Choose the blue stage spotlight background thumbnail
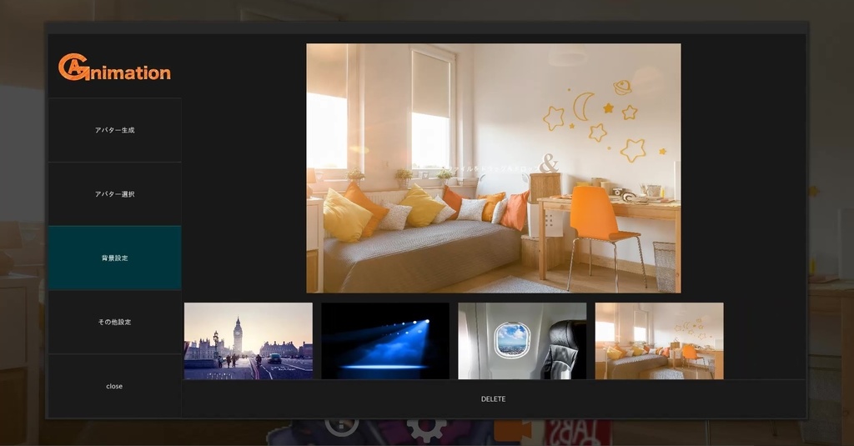The image size is (854, 446). click(385, 341)
